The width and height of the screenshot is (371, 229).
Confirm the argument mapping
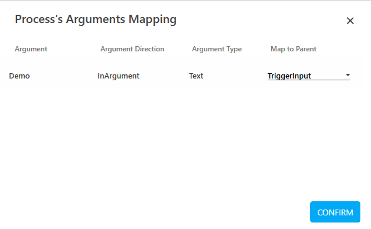click(335, 212)
